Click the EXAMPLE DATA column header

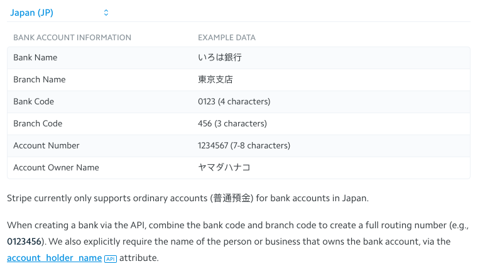tap(227, 38)
